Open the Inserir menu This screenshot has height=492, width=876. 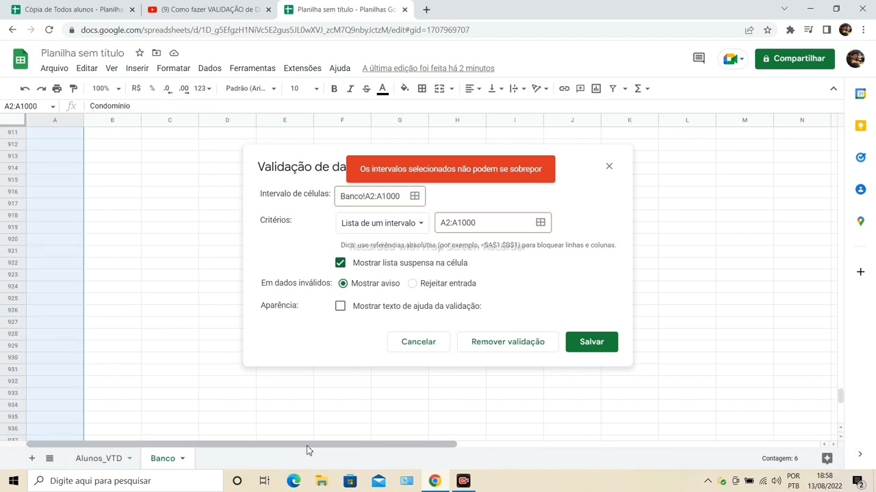(137, 68)
